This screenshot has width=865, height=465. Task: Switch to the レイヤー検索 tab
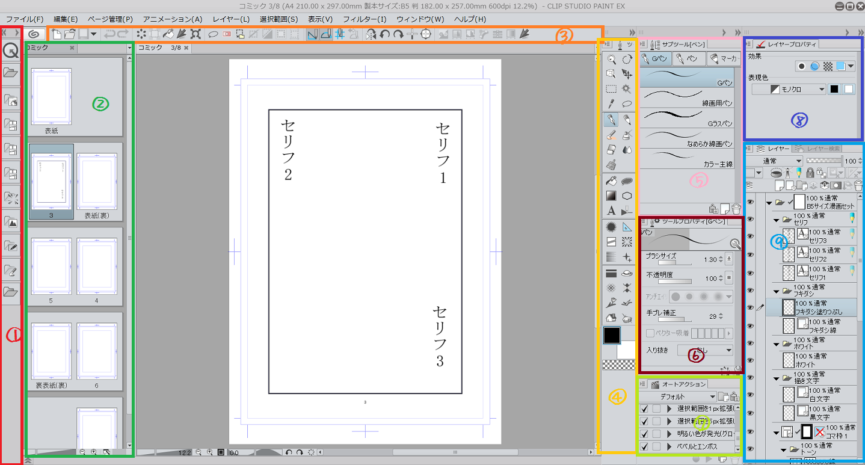pos(817,149)
